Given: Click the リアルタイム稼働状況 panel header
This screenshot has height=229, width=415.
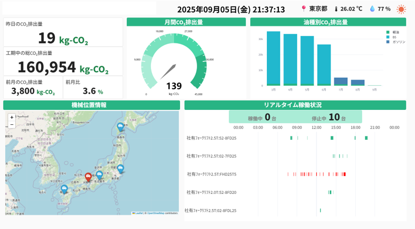Looking at the screenshot, I should pyautogui.click(x=295, y=105).
